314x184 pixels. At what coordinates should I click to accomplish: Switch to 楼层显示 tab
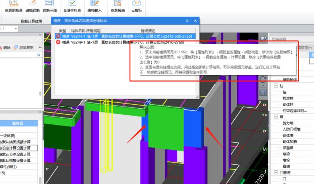pos(305,47)
